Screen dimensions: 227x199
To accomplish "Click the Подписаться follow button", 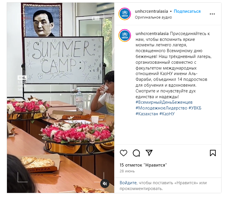I will click(187, 11).
